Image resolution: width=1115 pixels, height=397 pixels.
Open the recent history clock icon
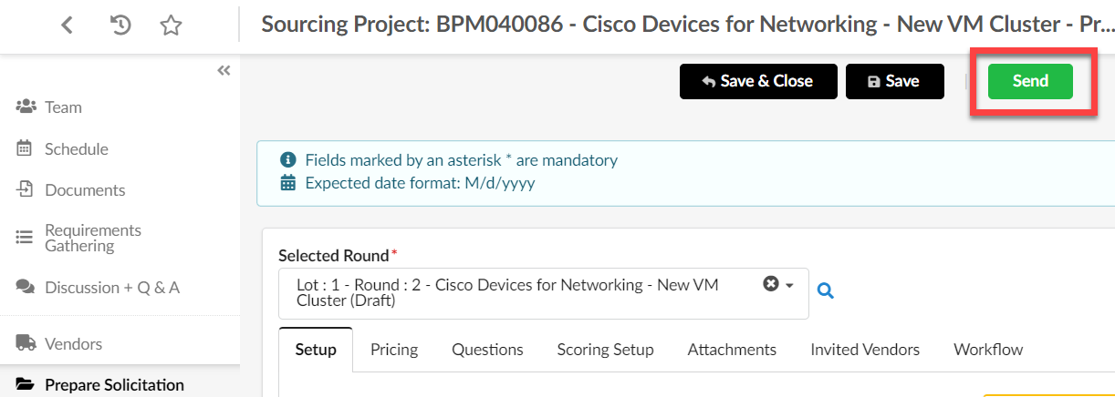point(120,25)
